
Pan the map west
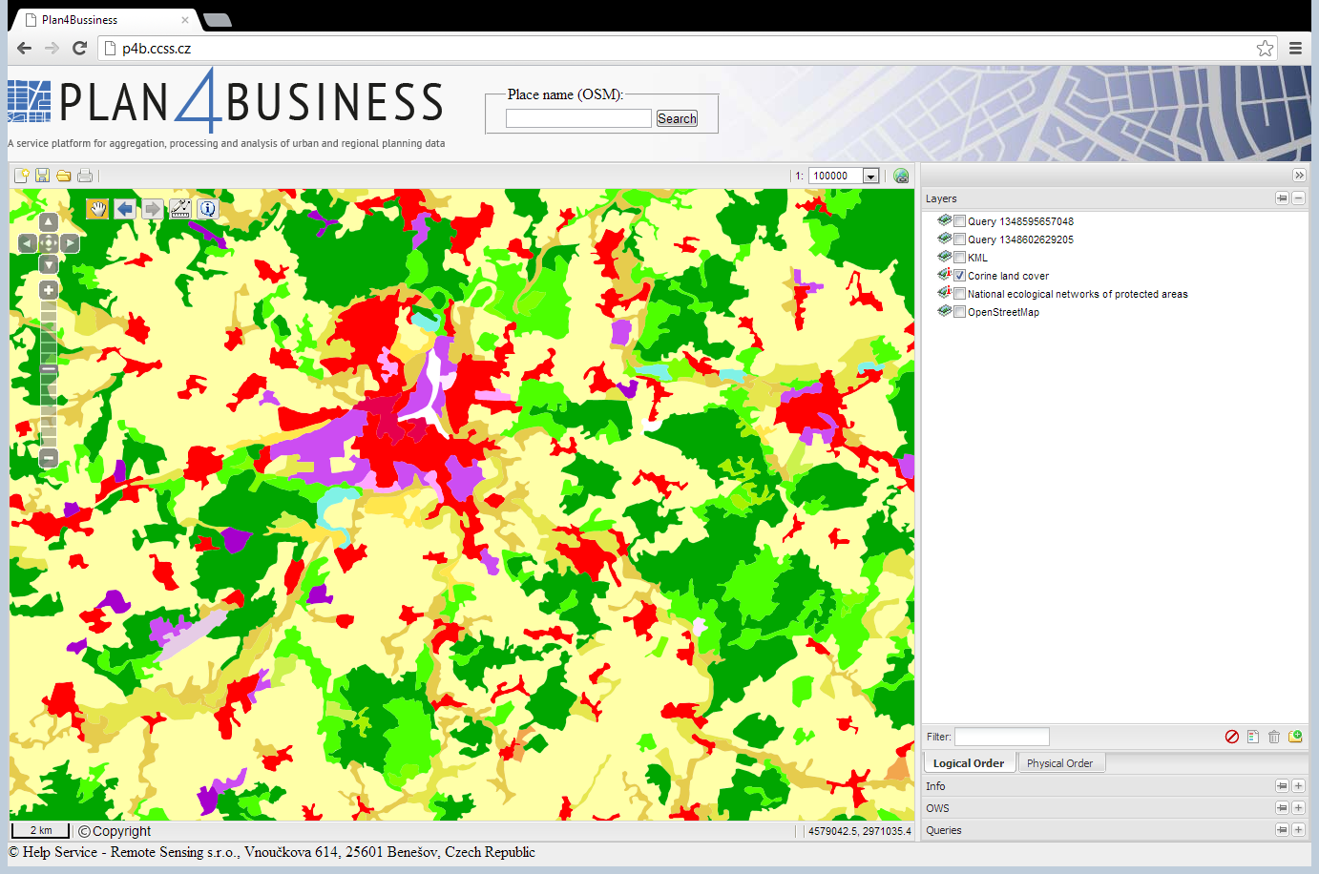[x=28, y=243]
